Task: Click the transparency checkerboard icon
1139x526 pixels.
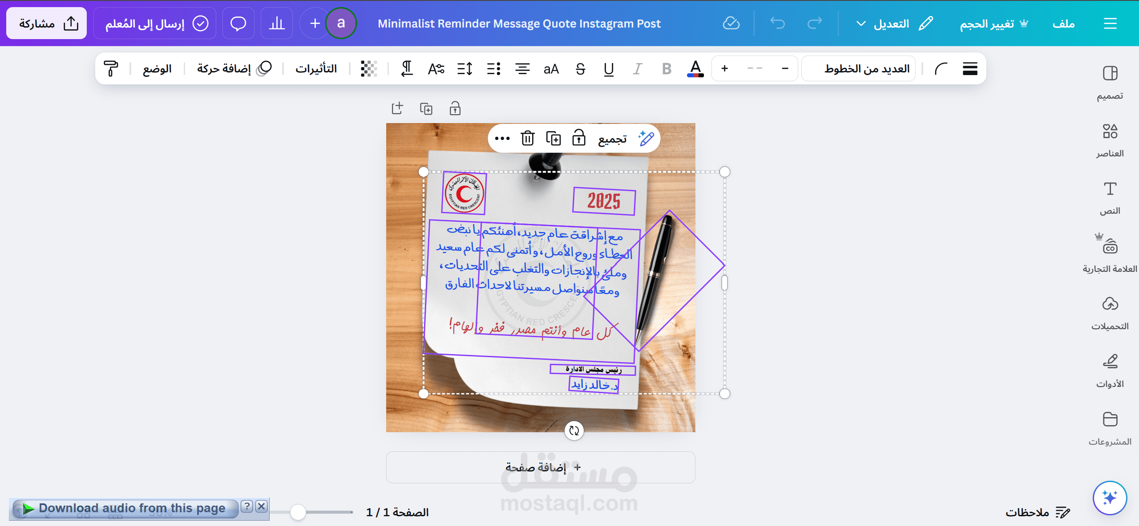Action: click(368, 69)
